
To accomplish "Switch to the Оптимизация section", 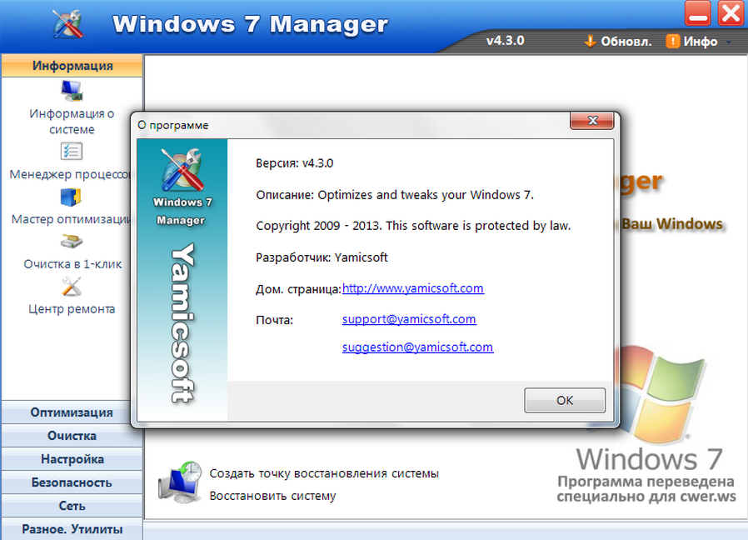I will pos(72,412).
